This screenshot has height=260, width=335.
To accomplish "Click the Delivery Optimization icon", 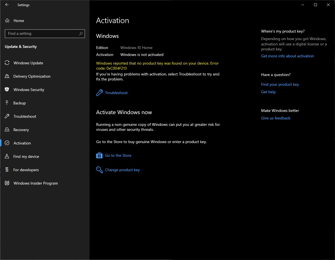I will pos(7,76).
